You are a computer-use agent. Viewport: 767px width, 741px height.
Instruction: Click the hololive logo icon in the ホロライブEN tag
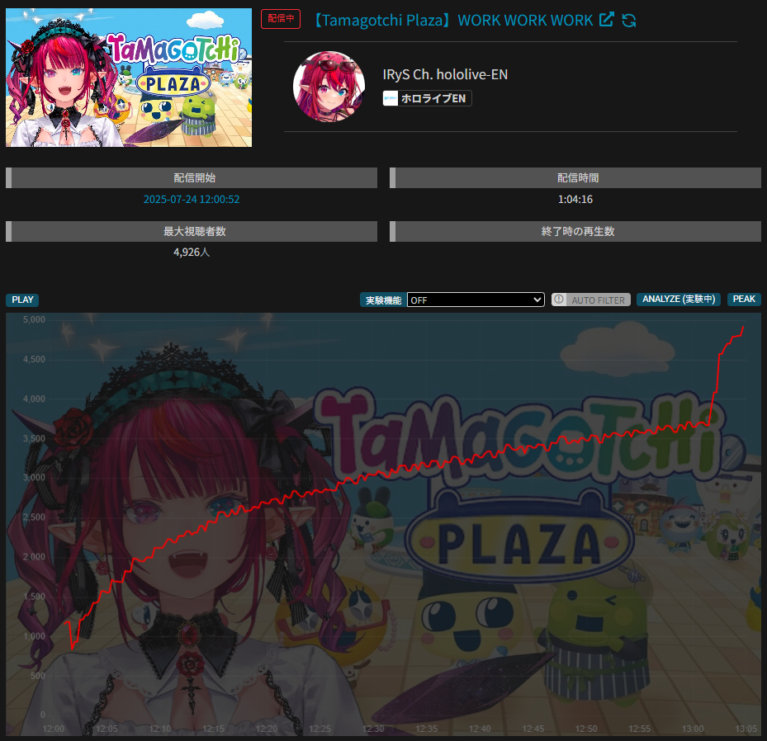[391, 98]
